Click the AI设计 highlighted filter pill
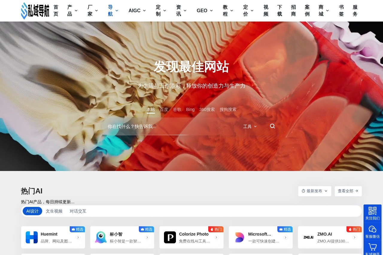Screen dimensions: 383x255 click(x=32, y=211)
